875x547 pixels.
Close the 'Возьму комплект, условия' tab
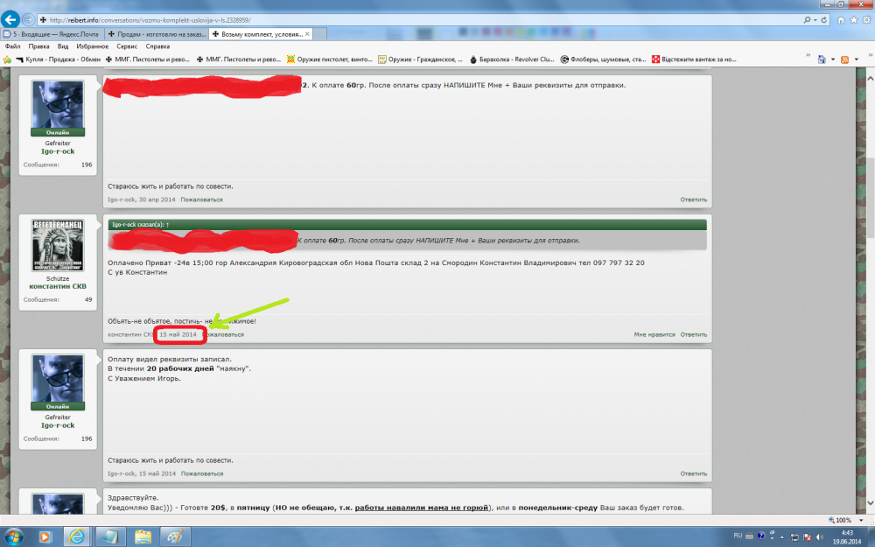coord(307,34)
